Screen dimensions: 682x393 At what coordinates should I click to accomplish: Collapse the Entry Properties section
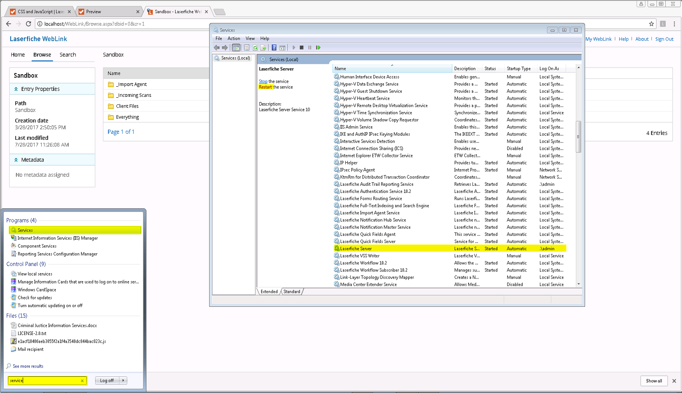click(16, 89)
